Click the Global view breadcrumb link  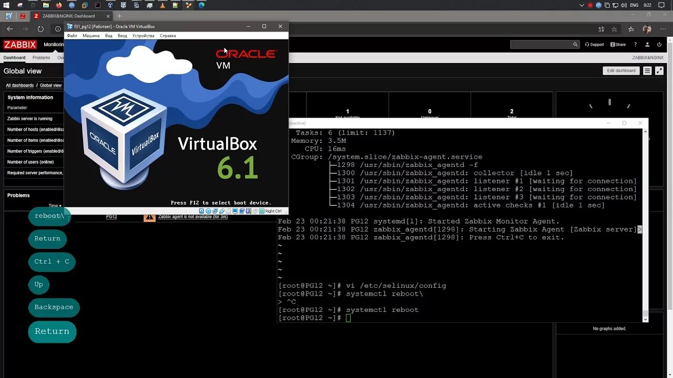point(50,85)
